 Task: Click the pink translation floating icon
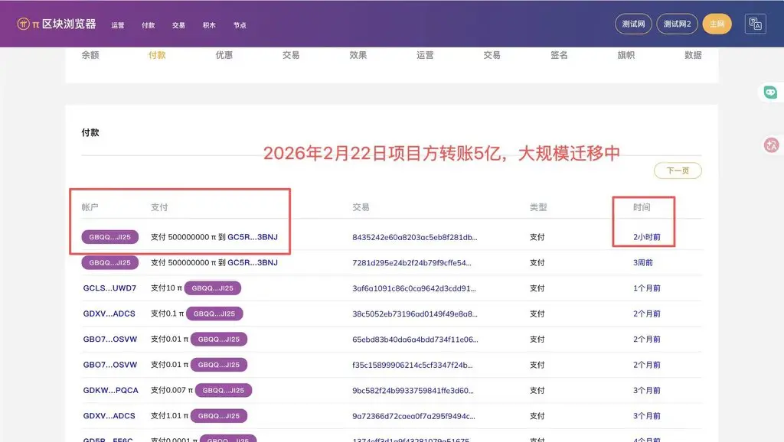click(770, 145)
